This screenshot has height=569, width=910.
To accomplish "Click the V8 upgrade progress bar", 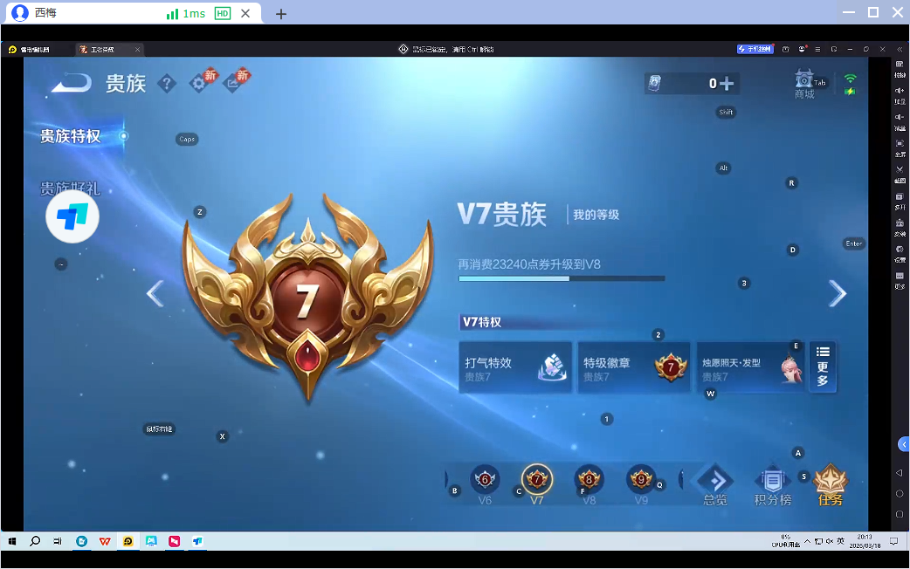I will coord(562,278).
